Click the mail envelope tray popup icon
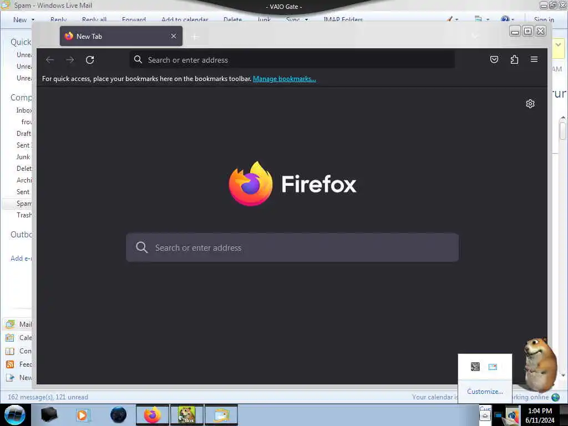 point(493,367)
